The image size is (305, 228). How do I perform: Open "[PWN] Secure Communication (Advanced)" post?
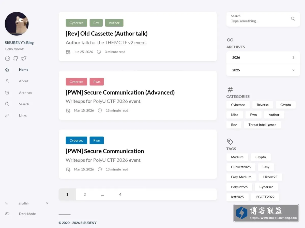point(120,92)
